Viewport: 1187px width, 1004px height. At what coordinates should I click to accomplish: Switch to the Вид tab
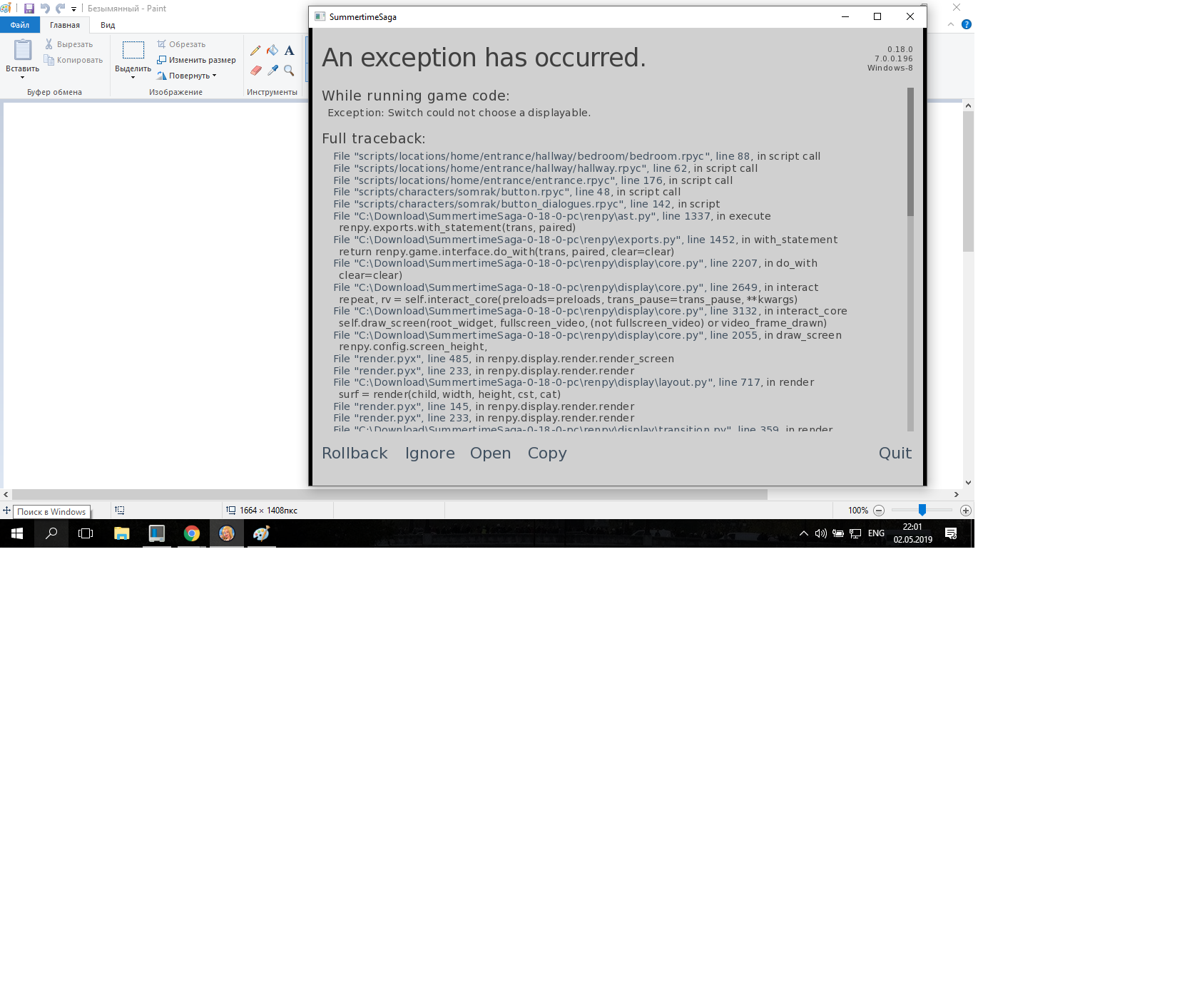(108, 25)
